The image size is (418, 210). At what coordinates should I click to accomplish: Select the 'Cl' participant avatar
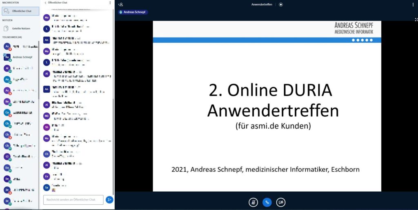coord(7,157)
